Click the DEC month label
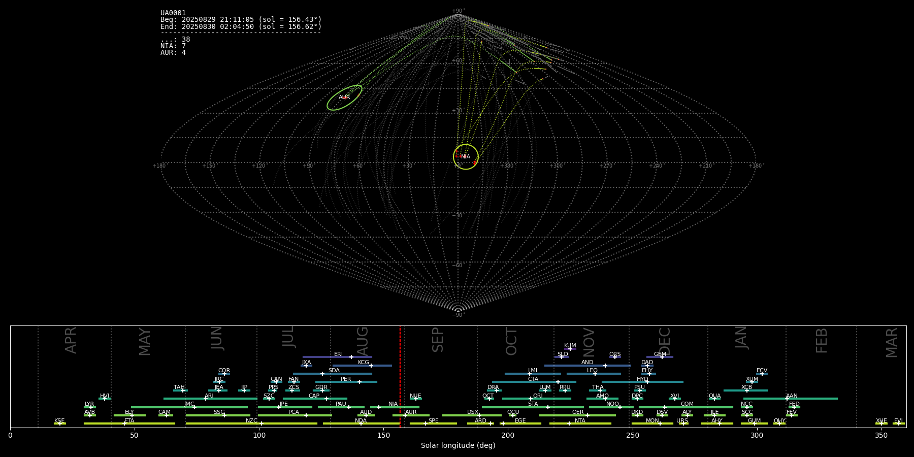Image resolution: width=914 pixels, height=457 pixels. point(664,341)
